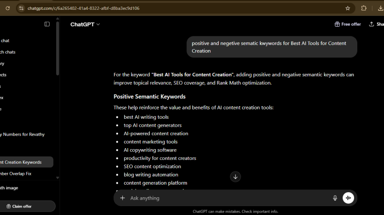
Task: Click the Share upload icon
Action: pyautogui.click(x=371, y=24)
